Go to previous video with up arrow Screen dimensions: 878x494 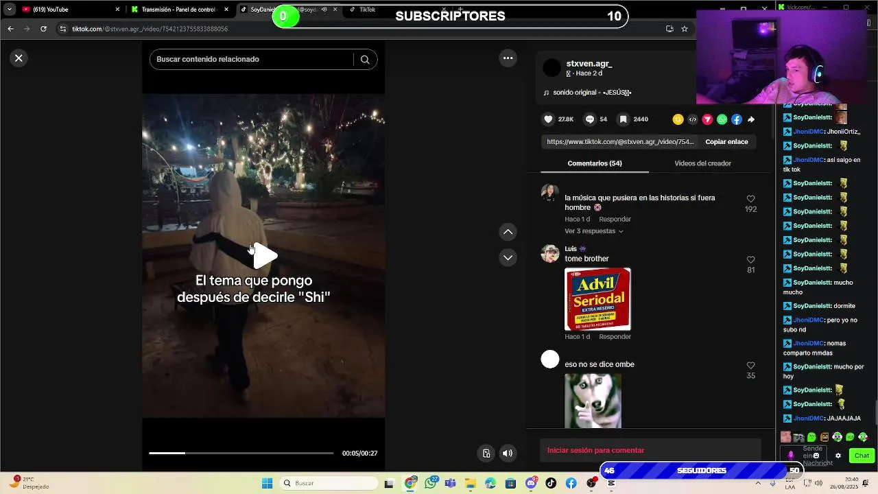tap(508, 232)
